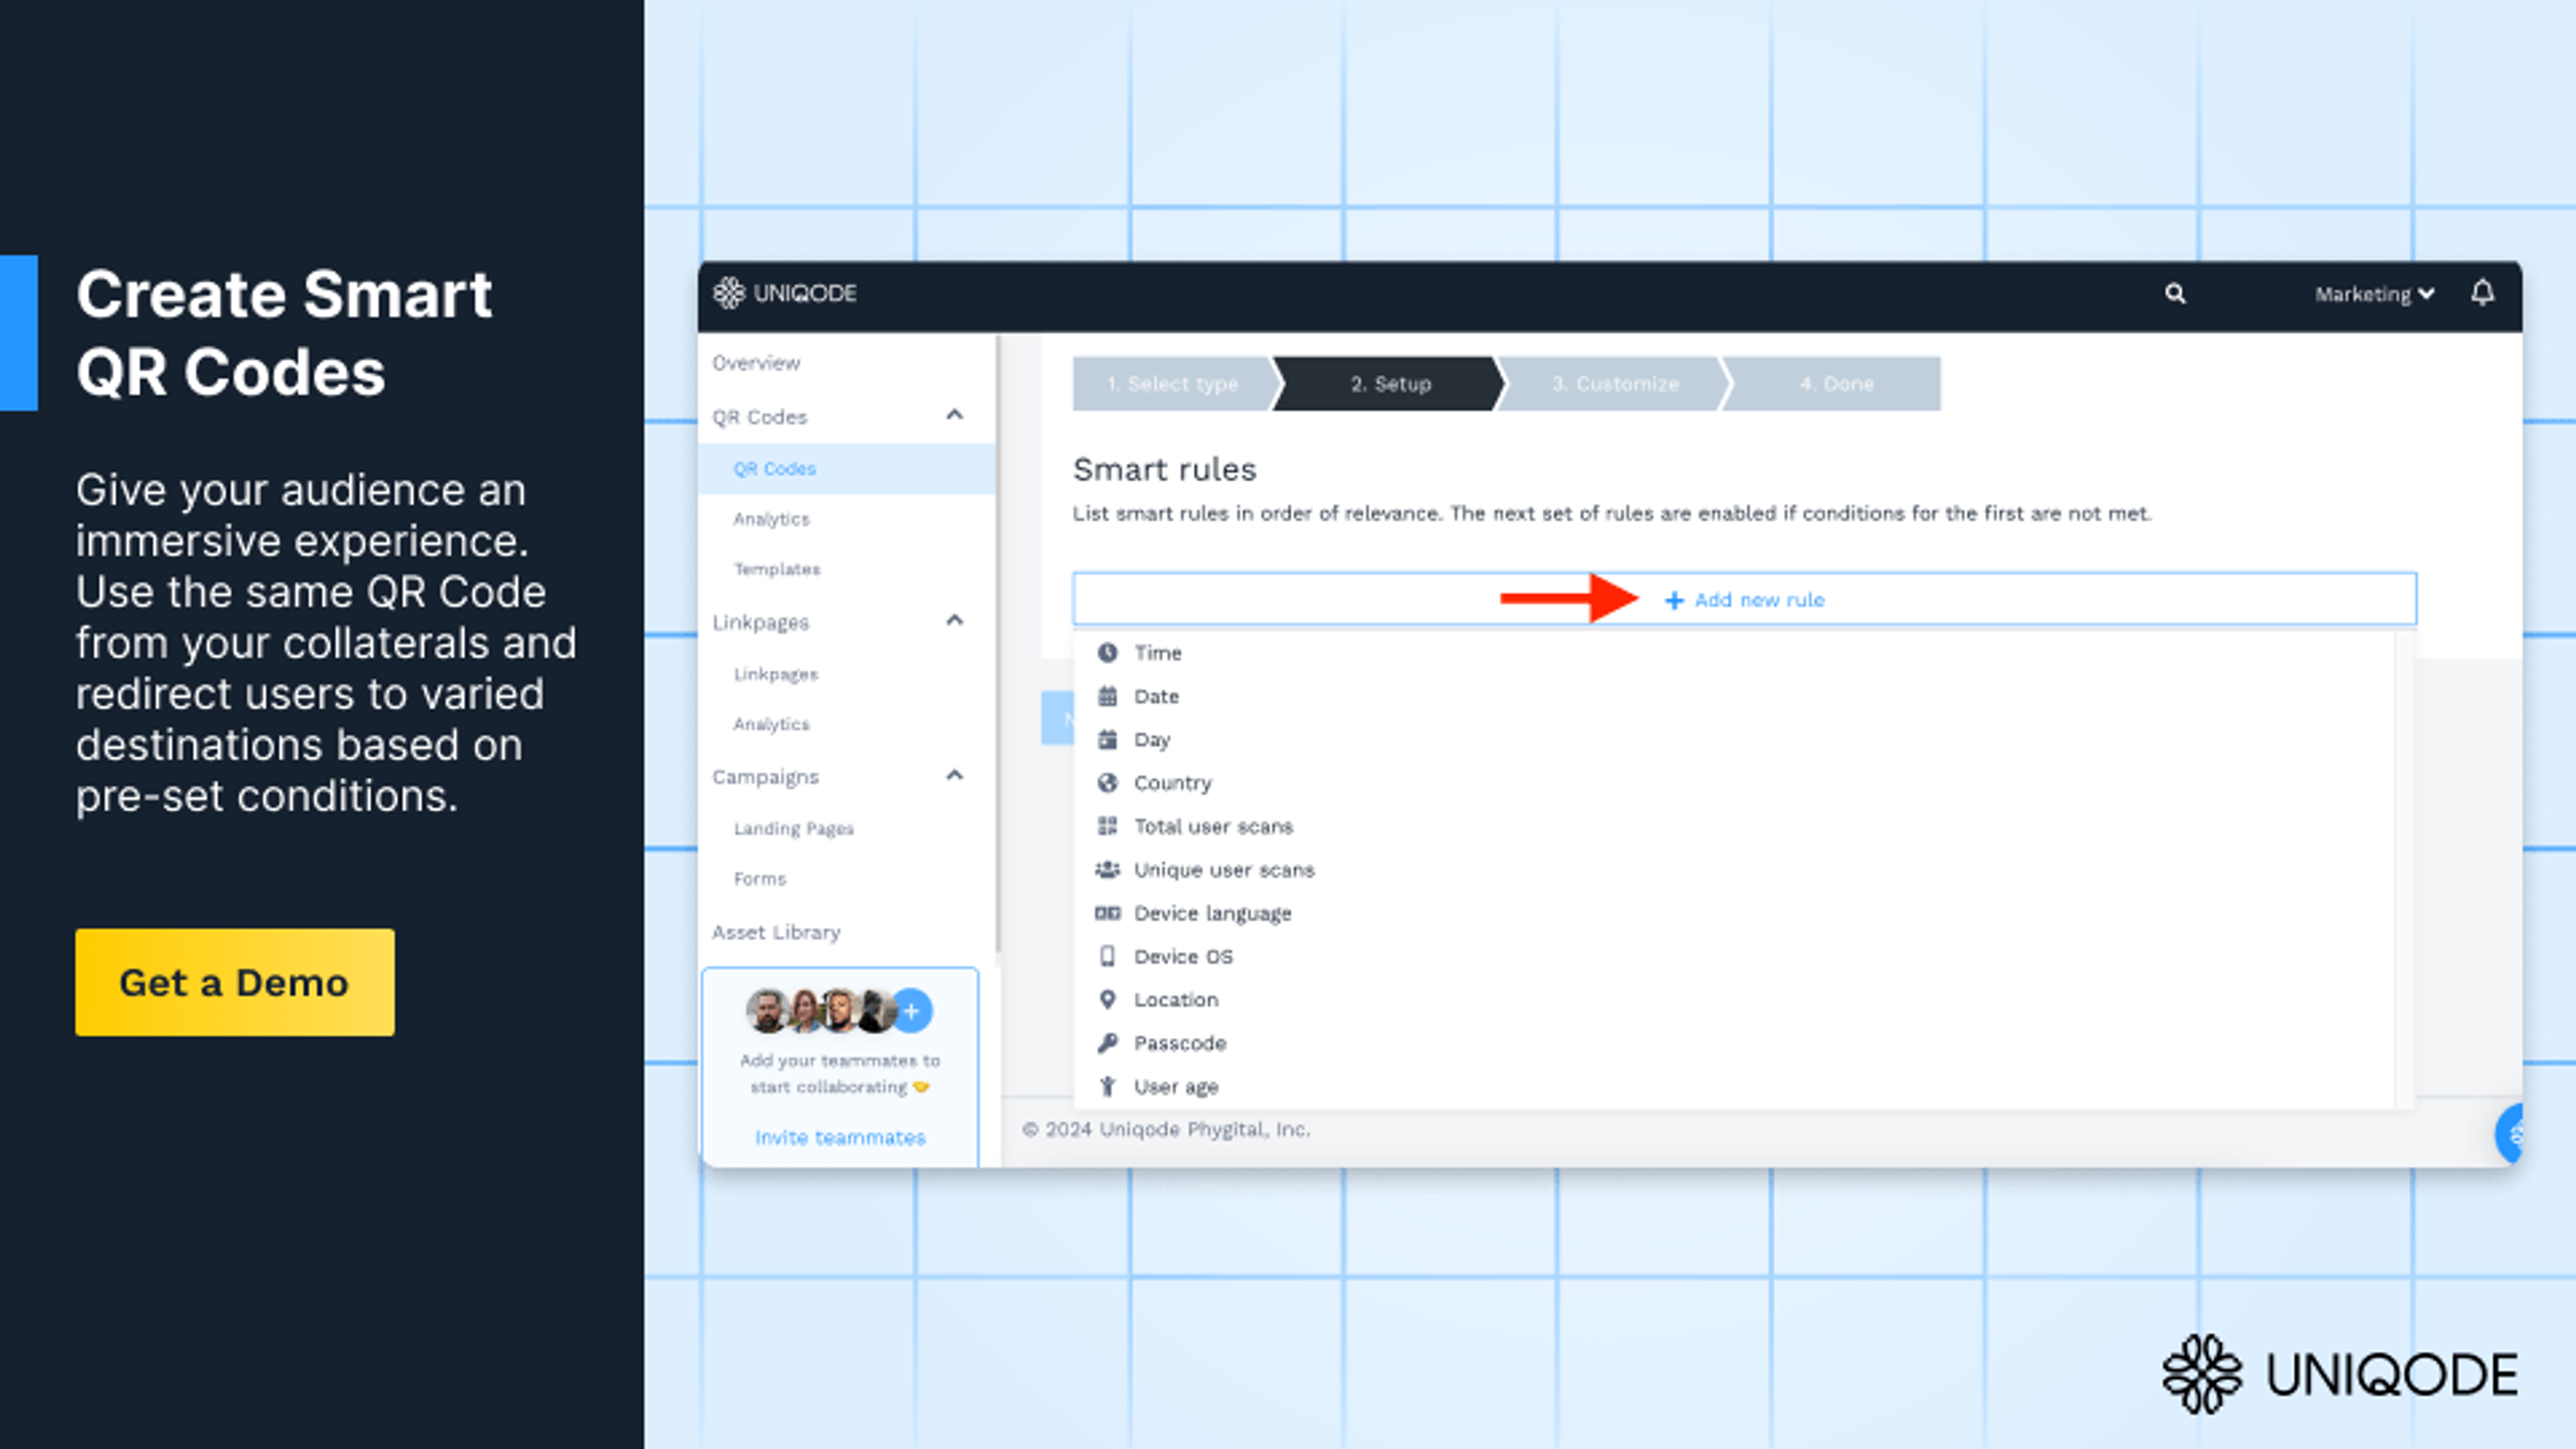Collapse the QR Codes sidebar section
2576x1449 pixels.
click(x=954, y=415)
